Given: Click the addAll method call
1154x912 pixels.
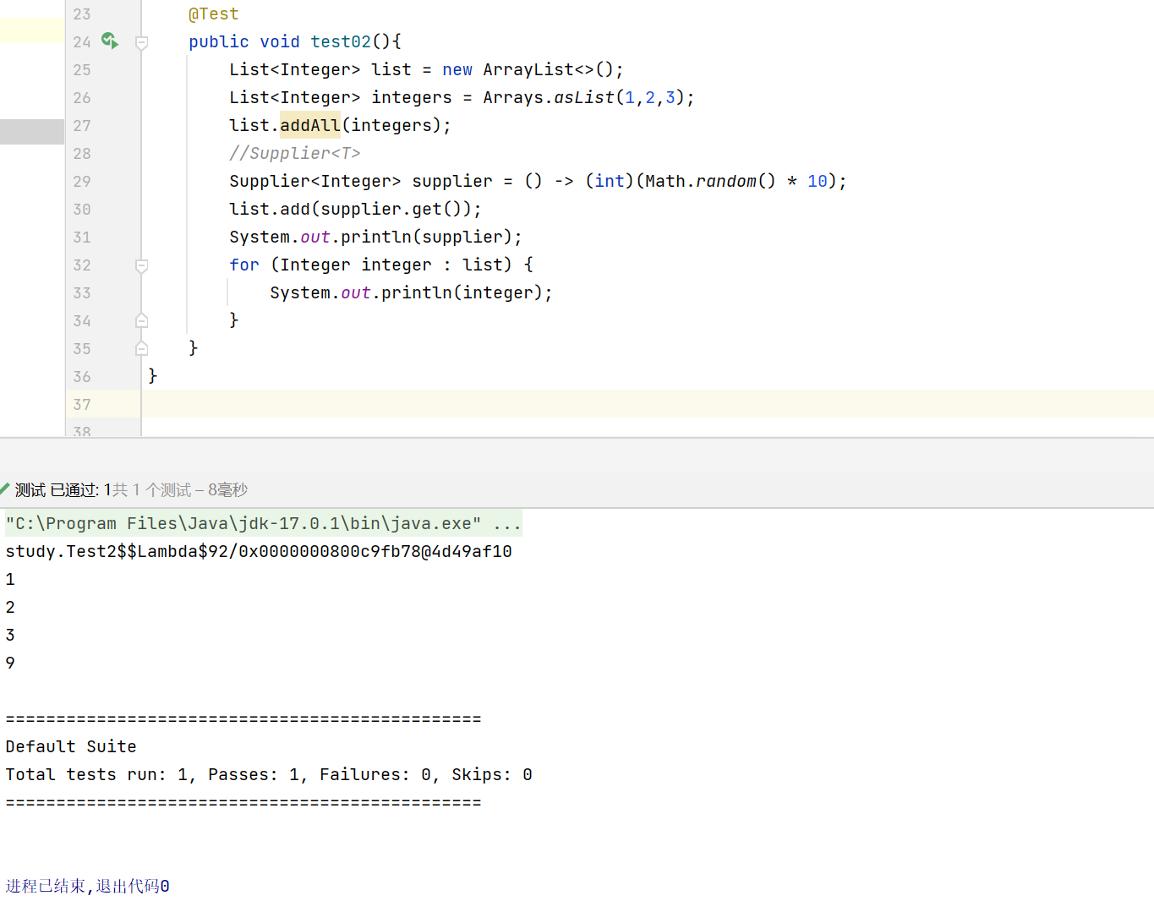Looking at the screenshot, I should 310,125.
